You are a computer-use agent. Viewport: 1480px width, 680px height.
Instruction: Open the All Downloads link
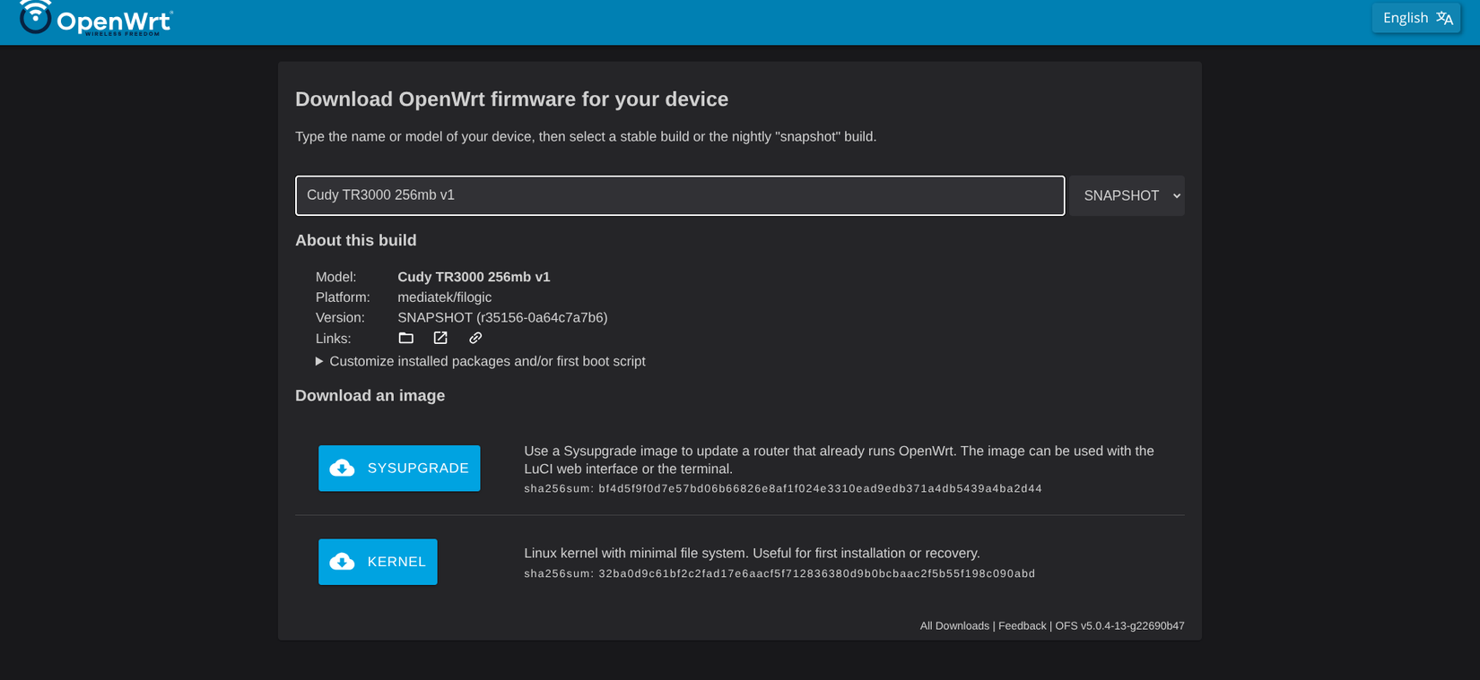point(954,626)
